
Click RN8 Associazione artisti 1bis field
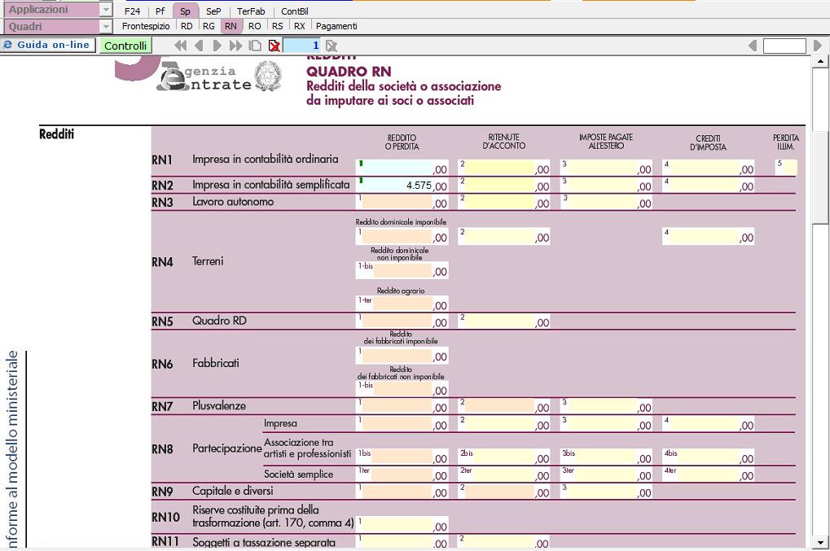[402, 457]
